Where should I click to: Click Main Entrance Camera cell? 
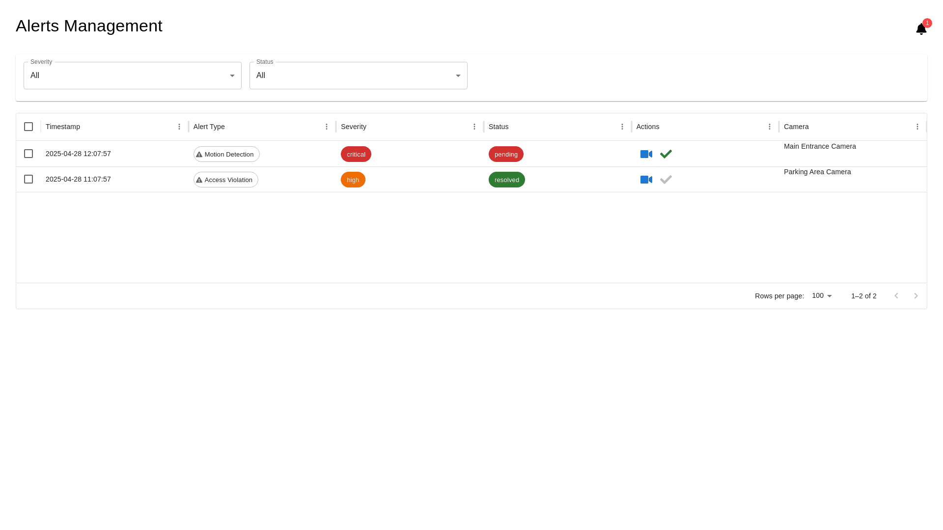pos(820,146)
